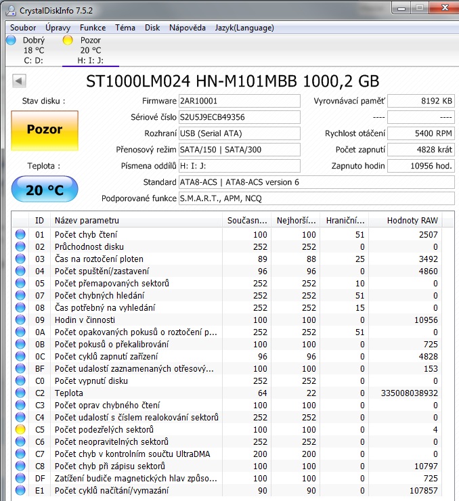Open the Jazyk(Language) menu
The width and height of the screenshot is (459, 501).
pos(244,28)
